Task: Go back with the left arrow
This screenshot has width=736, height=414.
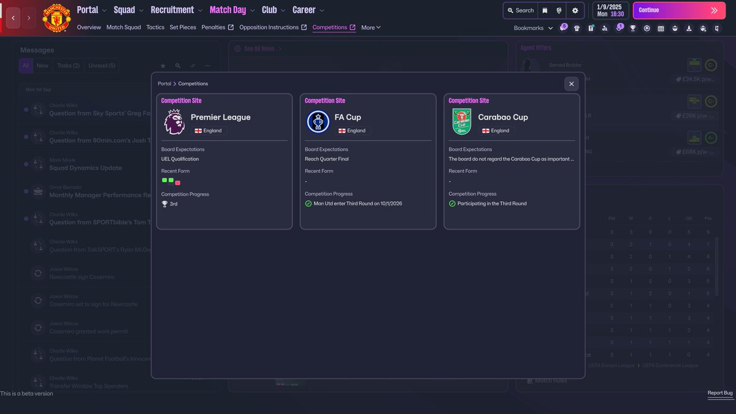Action: (13, 18)
